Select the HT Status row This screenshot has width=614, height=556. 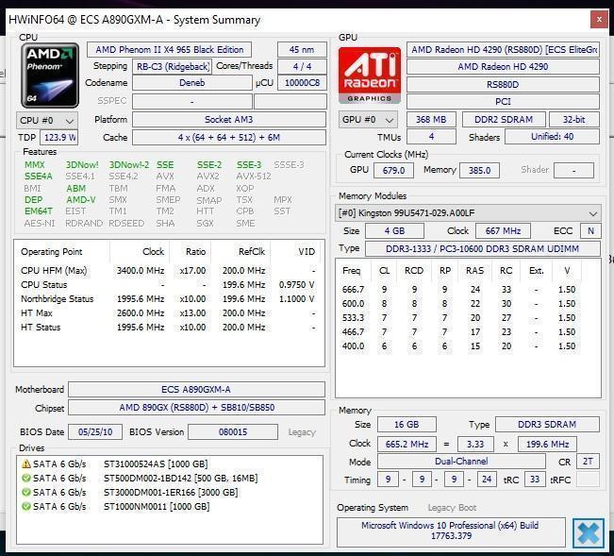pos(169,328)
